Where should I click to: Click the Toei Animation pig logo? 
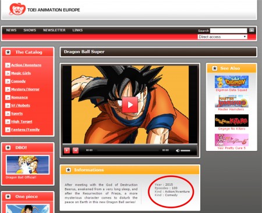(17, 9)
